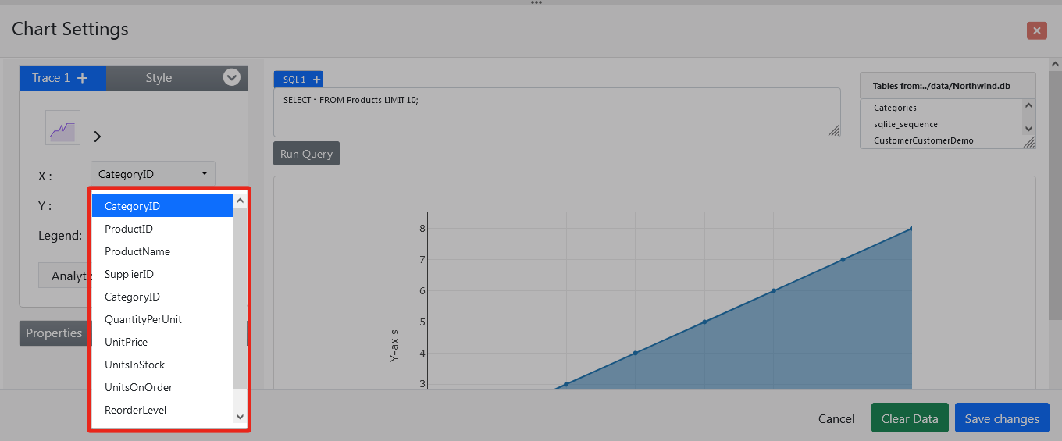Open the X axis CategoryID dropdown

tap(152, 174)
